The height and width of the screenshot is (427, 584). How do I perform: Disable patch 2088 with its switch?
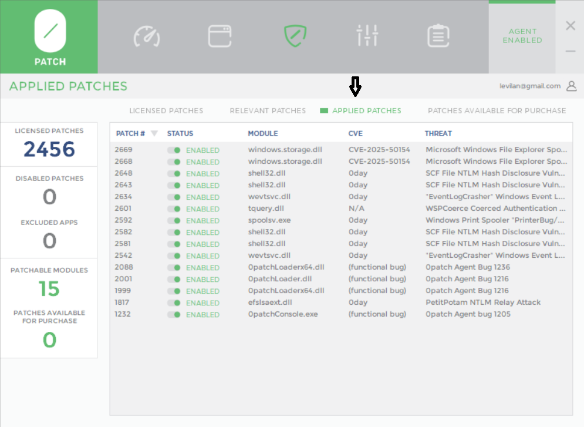pos(174,267)
